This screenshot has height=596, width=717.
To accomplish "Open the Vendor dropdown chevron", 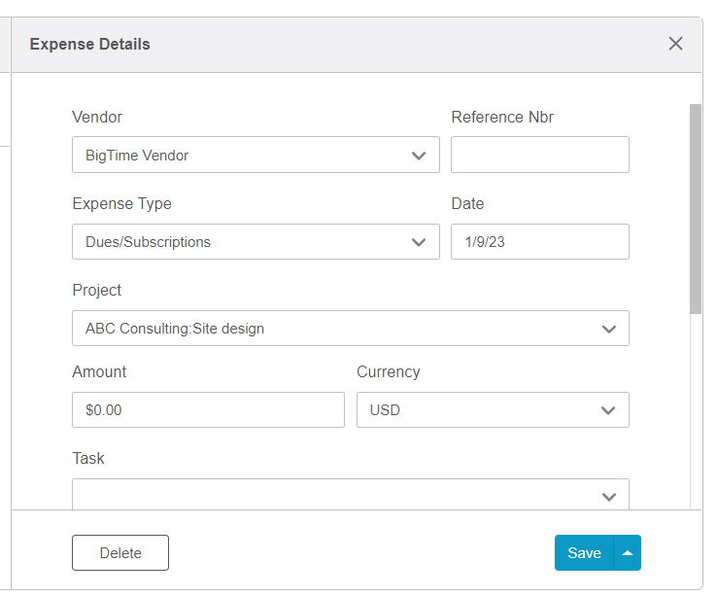I will [419, 156].
